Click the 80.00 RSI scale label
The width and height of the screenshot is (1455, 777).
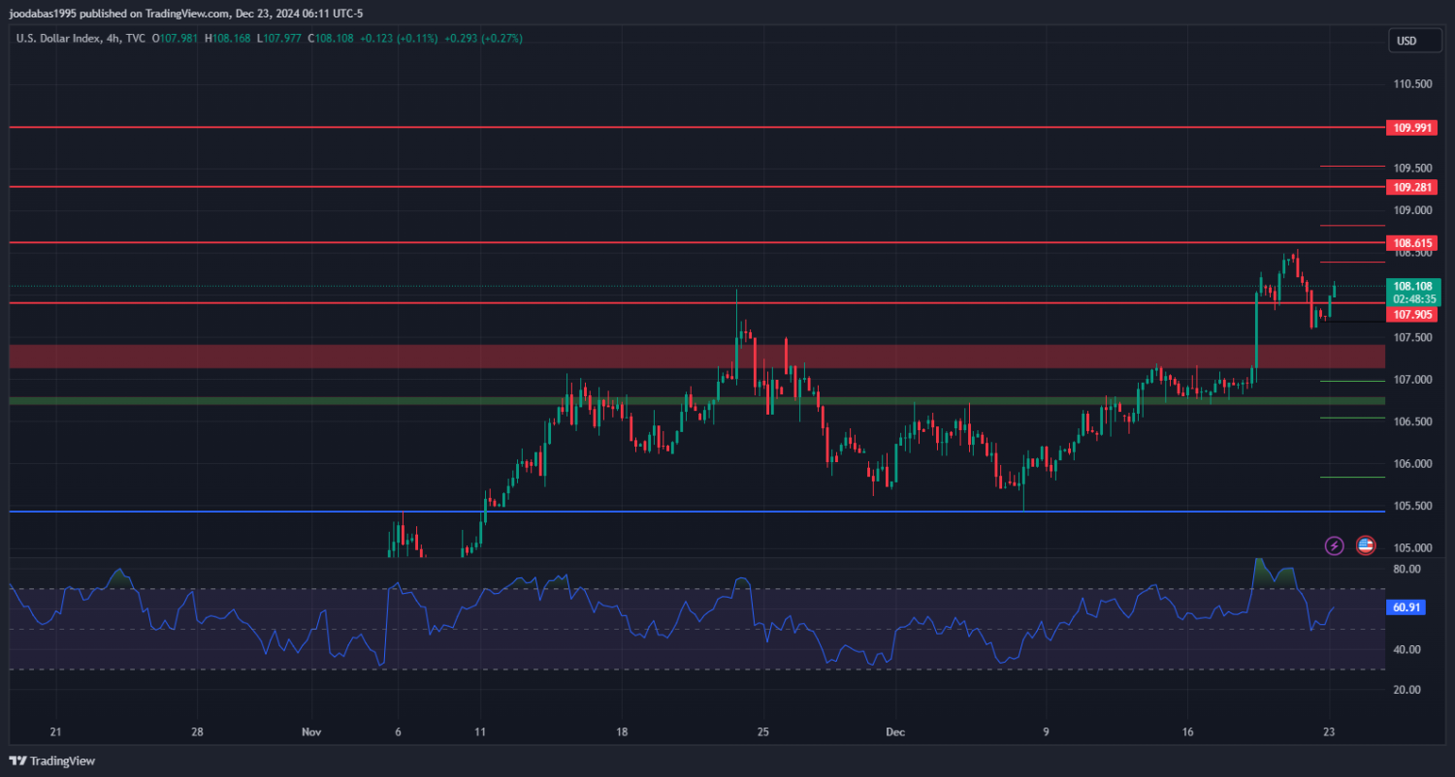click(1406, 569)
